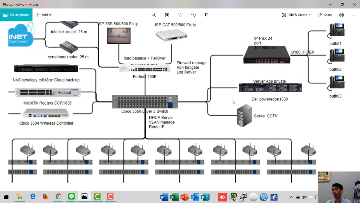Click the volume speaker tray icon
This screenshot has width=360, height=203.
304,197
